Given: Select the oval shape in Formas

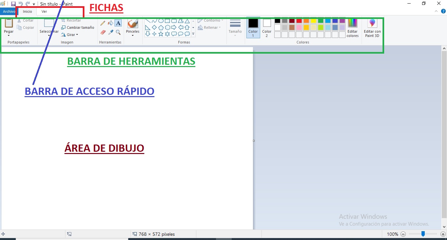Looking at the screenshot, I should point(161,21).
